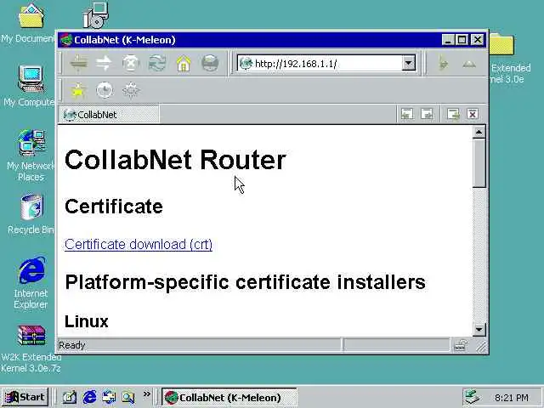The image size is (544, 408).
Task: Click the Show Desktop quick launch icon
Action: (70, 397)
